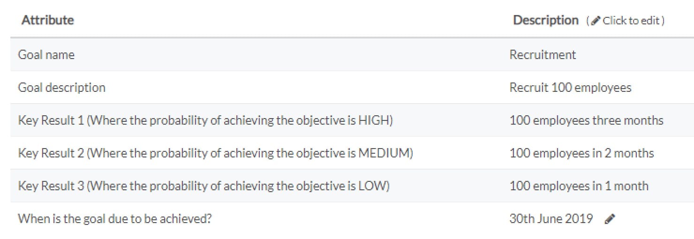Click the word HIGH in the attribute list
Viewport: 694px width, 239px height.
(373, 120)
